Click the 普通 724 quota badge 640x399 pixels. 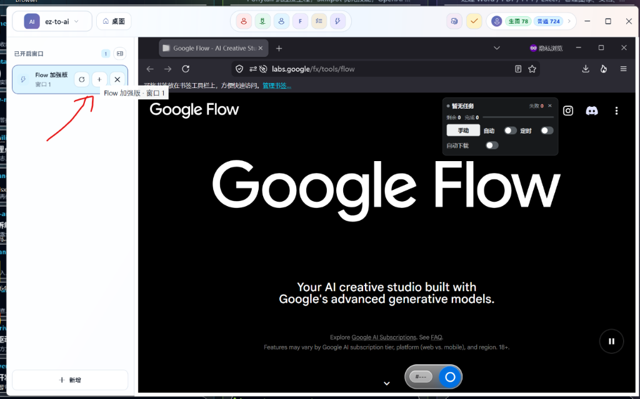click(548, 21)
